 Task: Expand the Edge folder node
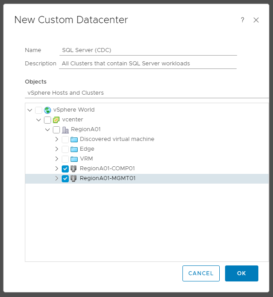point(57,149)
